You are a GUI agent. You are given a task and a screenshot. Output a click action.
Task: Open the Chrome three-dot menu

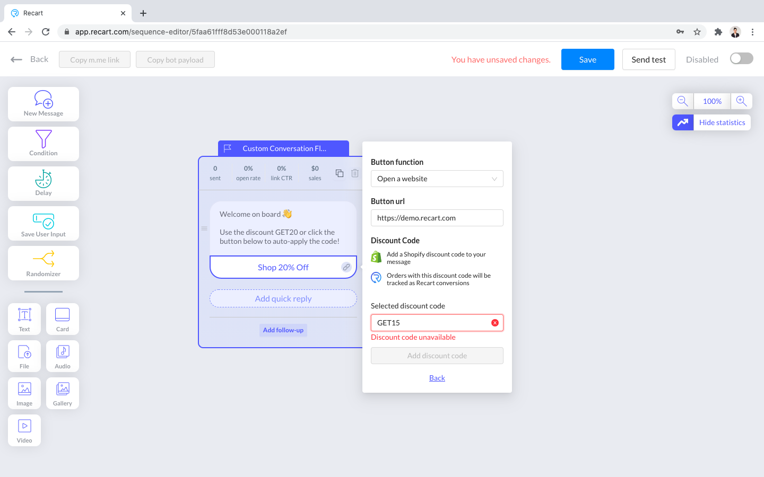(x=752, y=32)
